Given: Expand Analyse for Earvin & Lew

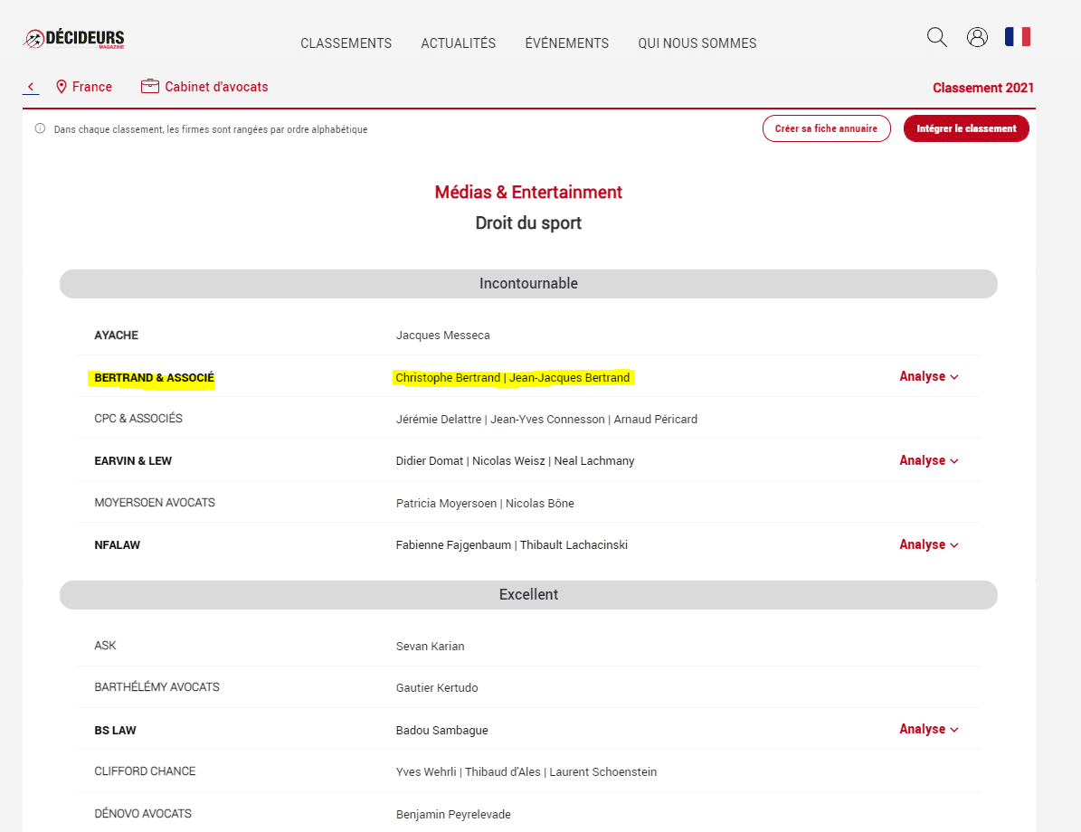Looking at the screenshot, I should (928, 460).
